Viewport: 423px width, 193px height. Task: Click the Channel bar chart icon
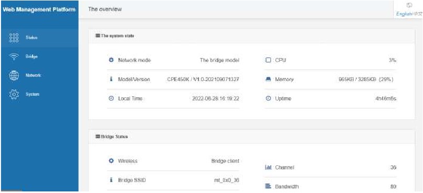click(268, 167)
